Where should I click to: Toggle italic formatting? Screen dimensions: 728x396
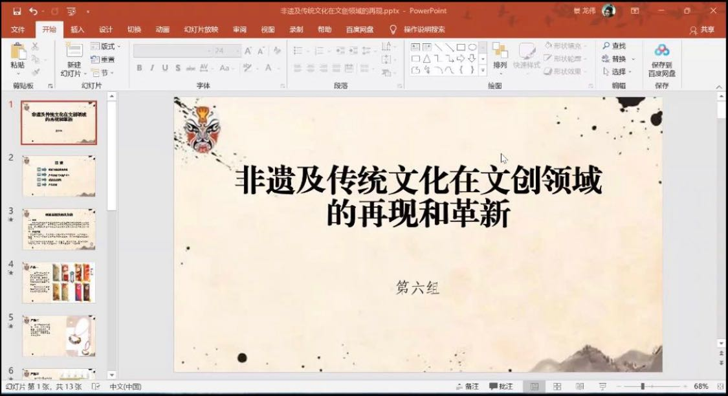152,68
